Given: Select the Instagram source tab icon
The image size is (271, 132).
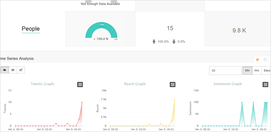Looking at the screenshot, I should coord(265,60).
